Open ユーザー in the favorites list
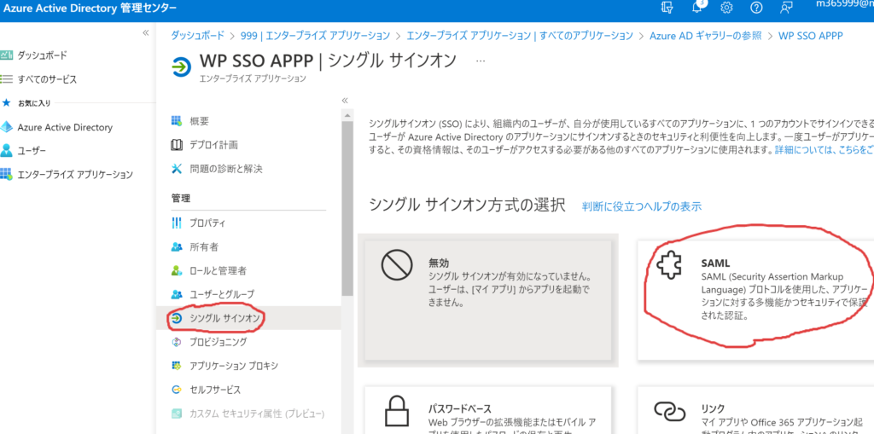This screenshot has height=434, width=874. [x=32, y=151]
